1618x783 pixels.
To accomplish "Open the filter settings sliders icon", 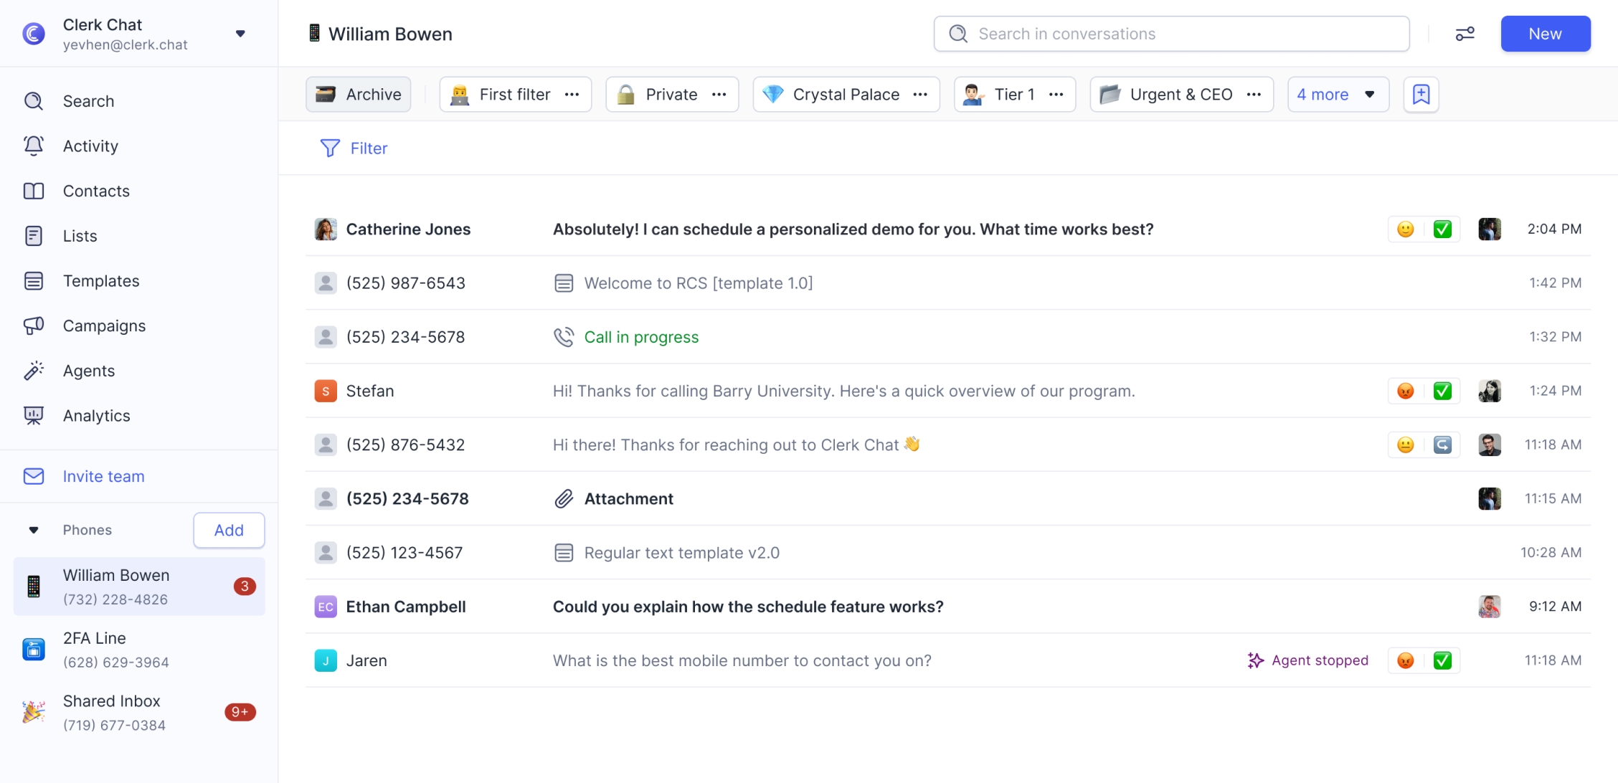I will click(1465, 34).
